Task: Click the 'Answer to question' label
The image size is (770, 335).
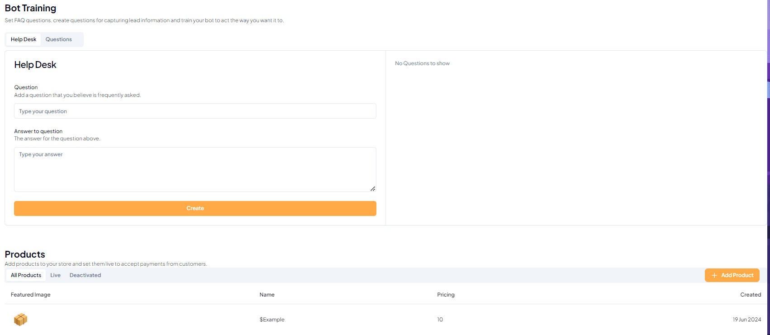Action: (x=38, y=131)
